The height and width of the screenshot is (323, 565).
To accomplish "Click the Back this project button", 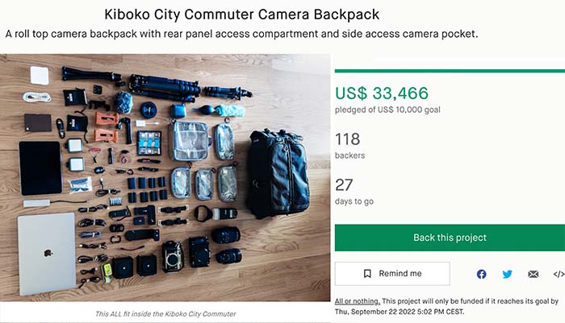I will (x=450, y=238).
